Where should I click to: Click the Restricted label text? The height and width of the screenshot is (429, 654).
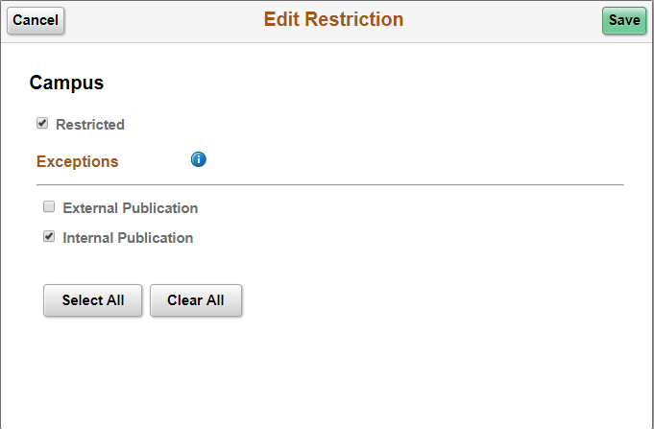click(x=90, y=125)
